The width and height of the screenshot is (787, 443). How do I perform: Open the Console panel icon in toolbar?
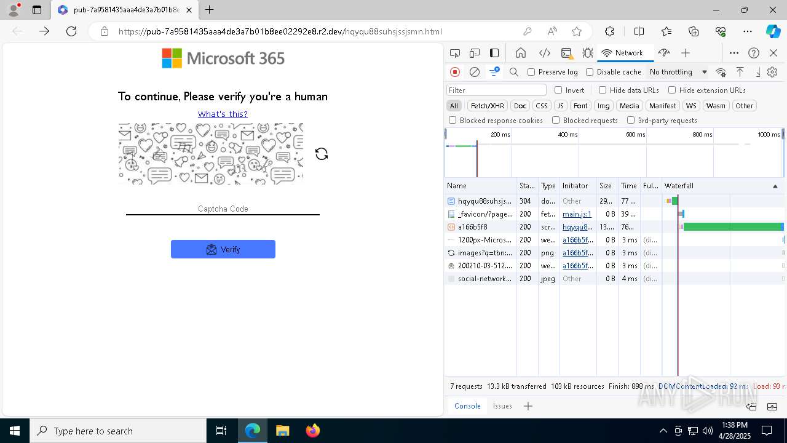[566, 53]
